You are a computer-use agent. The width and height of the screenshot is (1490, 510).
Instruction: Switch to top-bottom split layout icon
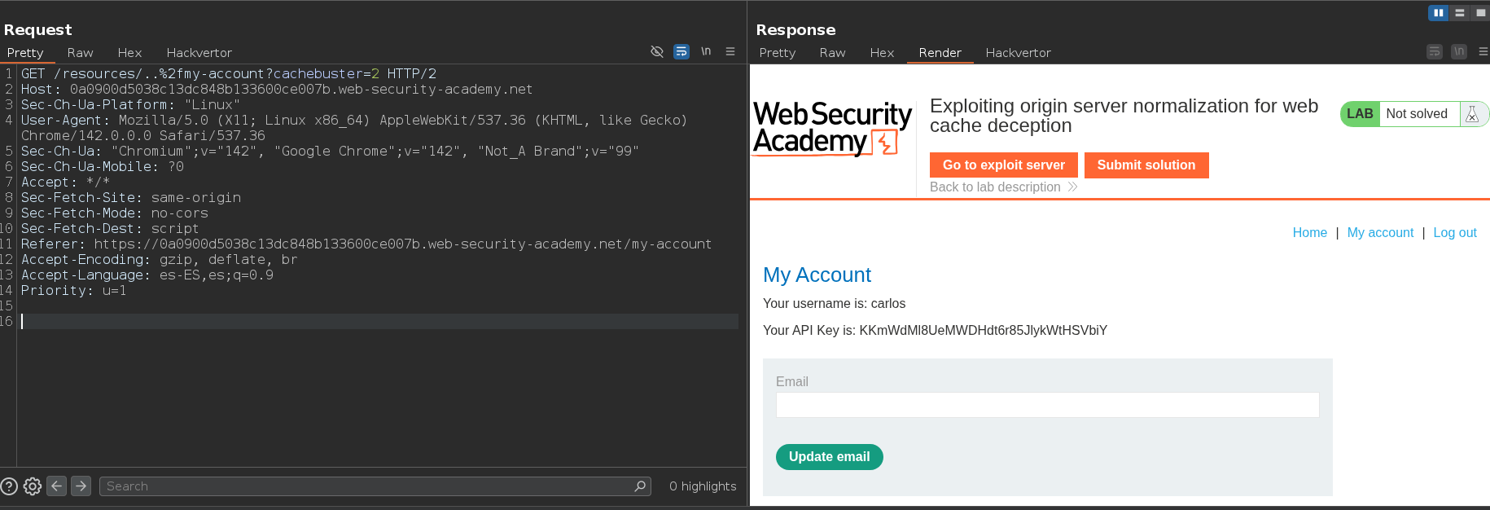[x=1459, y=13]
